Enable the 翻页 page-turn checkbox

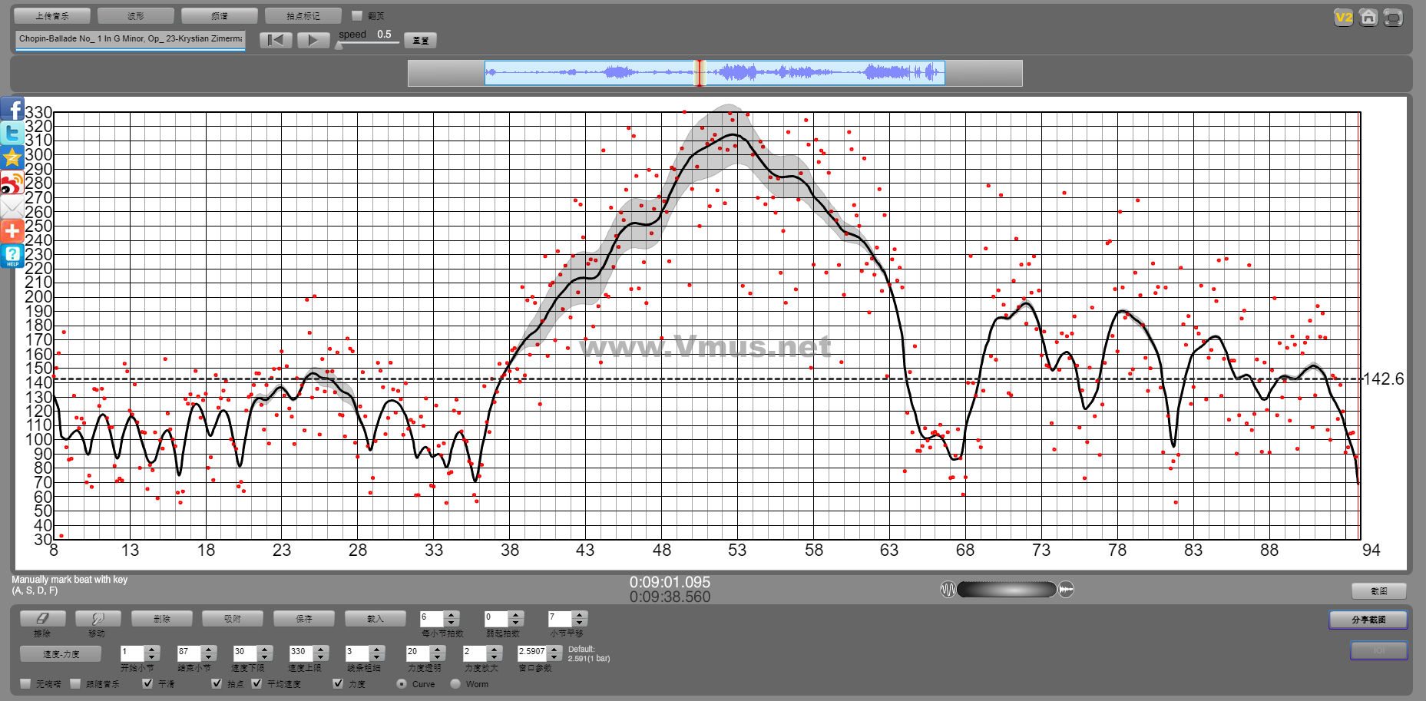pos(357,15)
